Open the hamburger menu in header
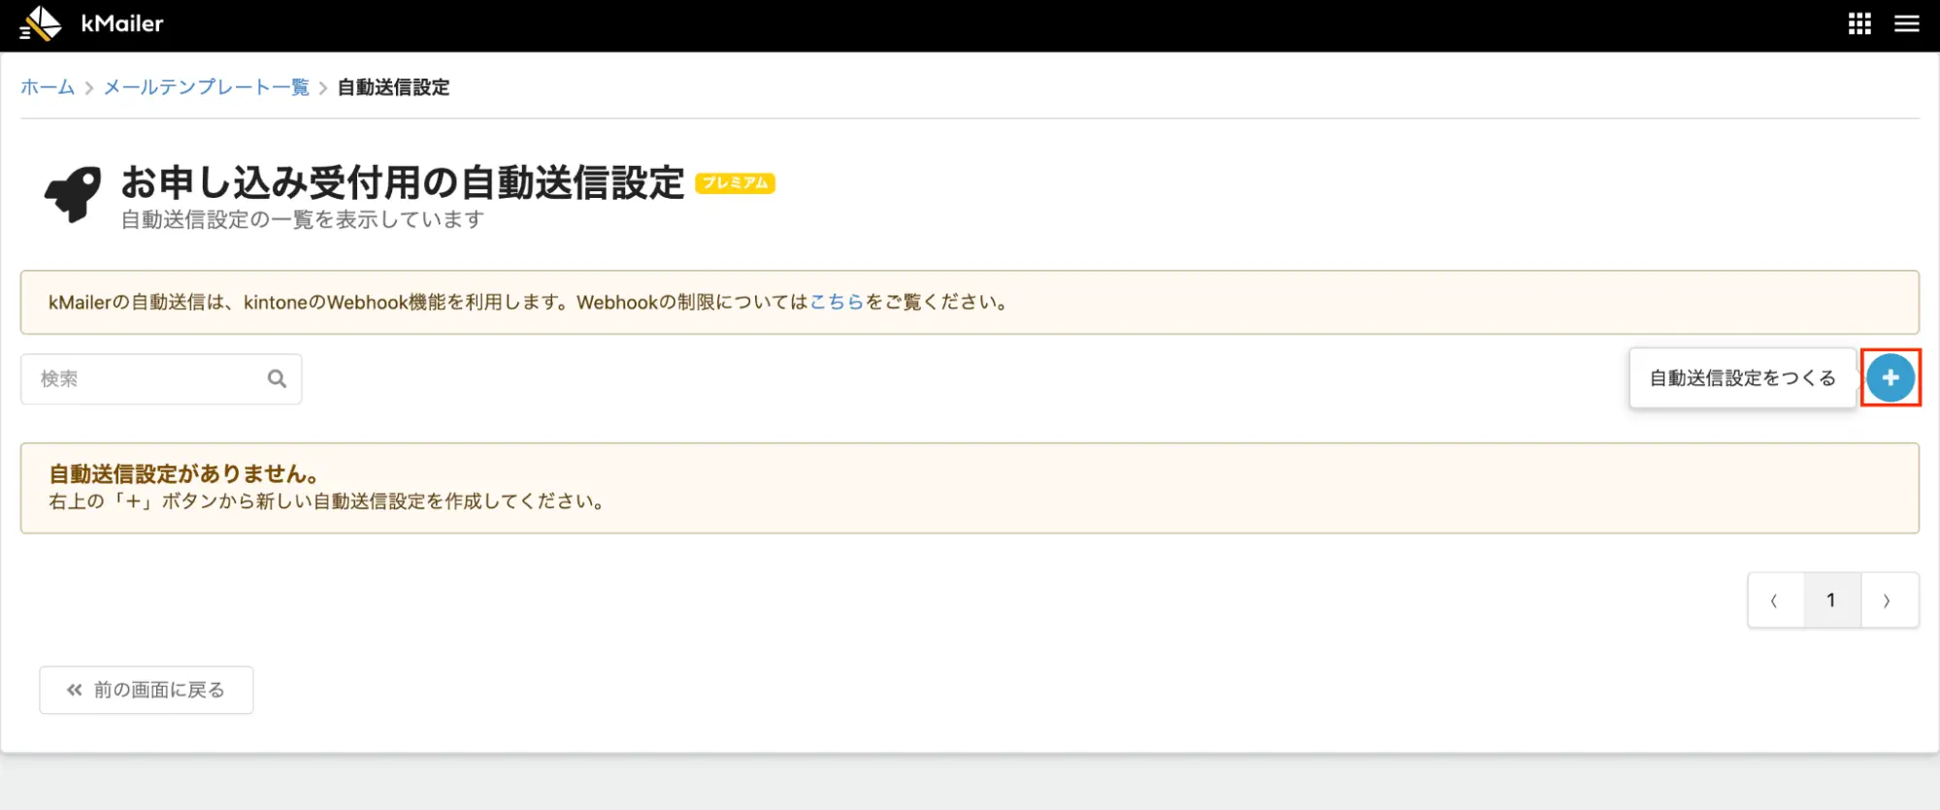Screen dimensions: 1940x810 coord(1906,24)
